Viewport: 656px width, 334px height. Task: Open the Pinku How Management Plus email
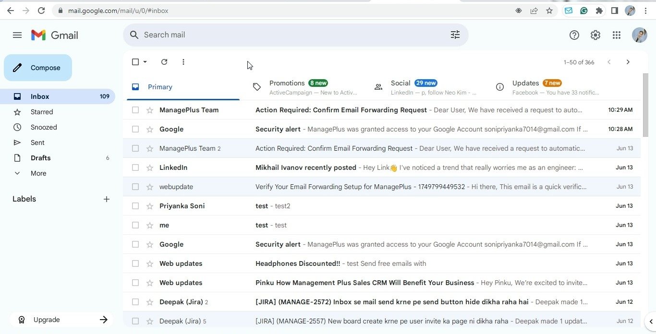click(381, 283)
